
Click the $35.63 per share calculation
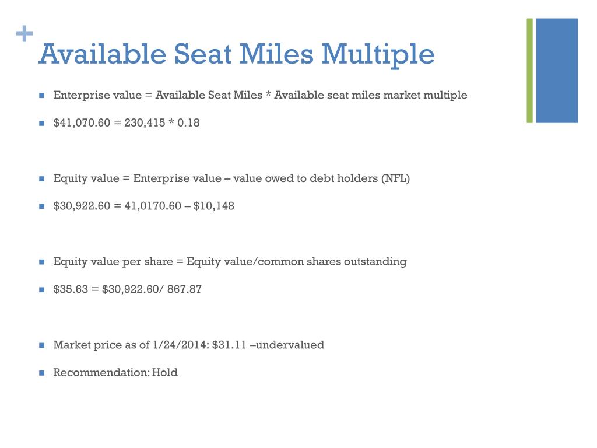[127, 289]
